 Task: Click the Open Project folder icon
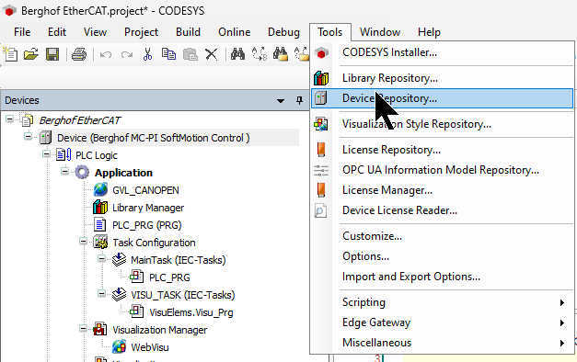pos(31,54)
